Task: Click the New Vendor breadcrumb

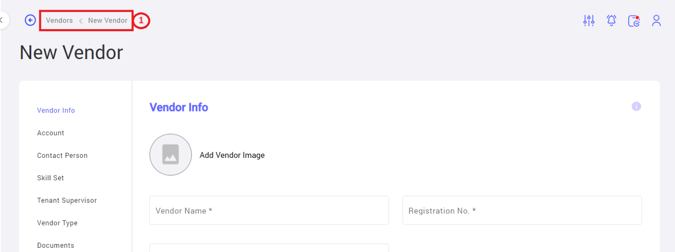Action: (x=108, y=20)
